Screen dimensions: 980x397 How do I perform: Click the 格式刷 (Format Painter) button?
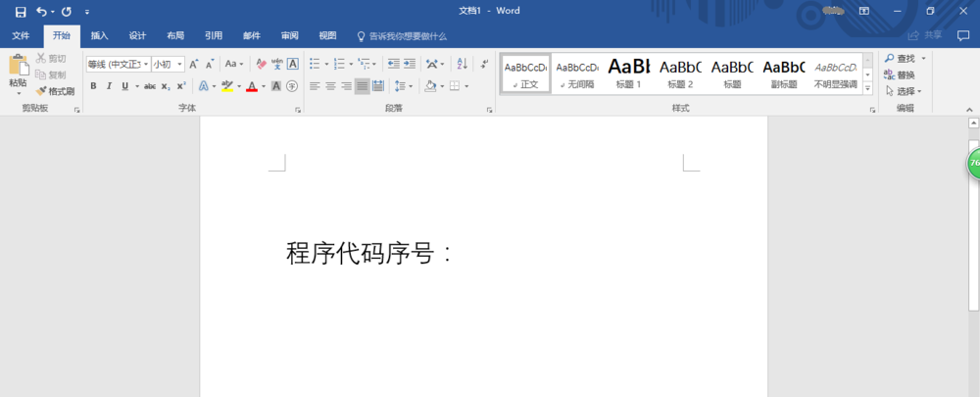(x=55, y=91)
